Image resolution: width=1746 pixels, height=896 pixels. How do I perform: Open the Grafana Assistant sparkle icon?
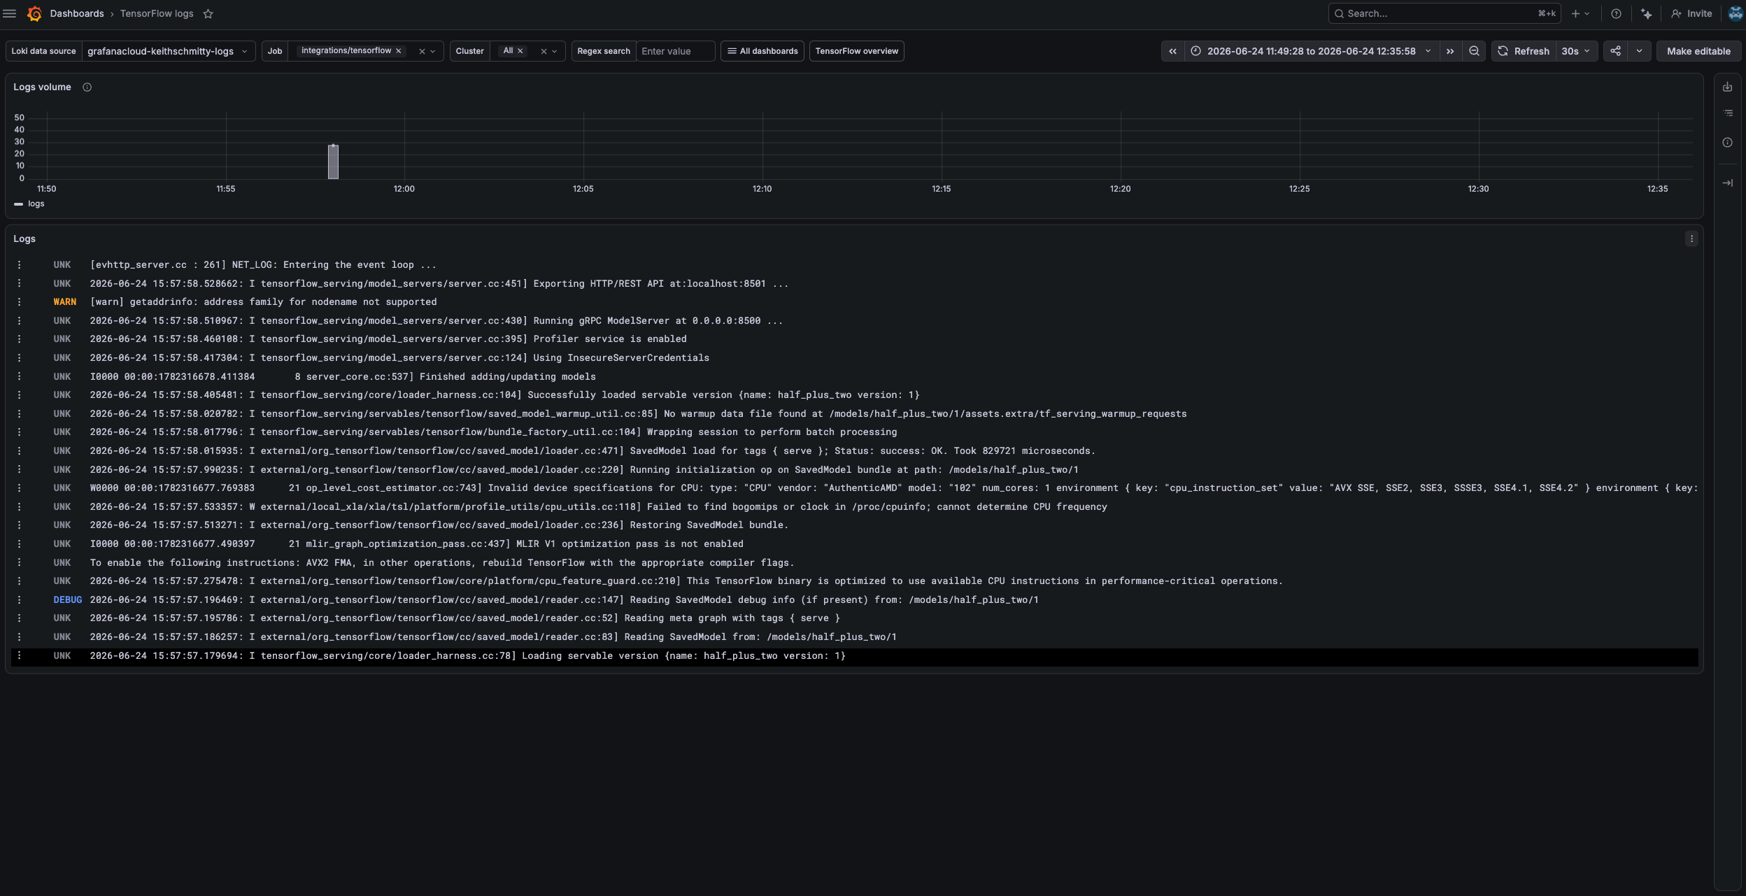(1646, 13)
